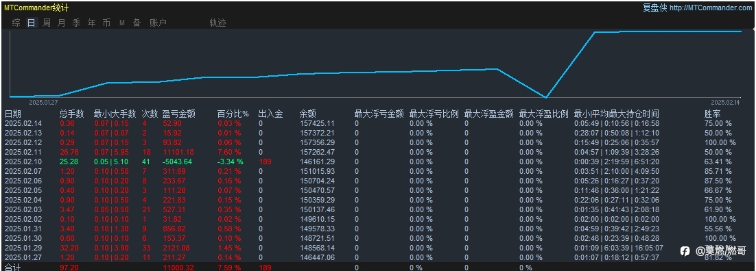Sort by the 余额 column header
The image size is (756, 271).
coord(307,114)
